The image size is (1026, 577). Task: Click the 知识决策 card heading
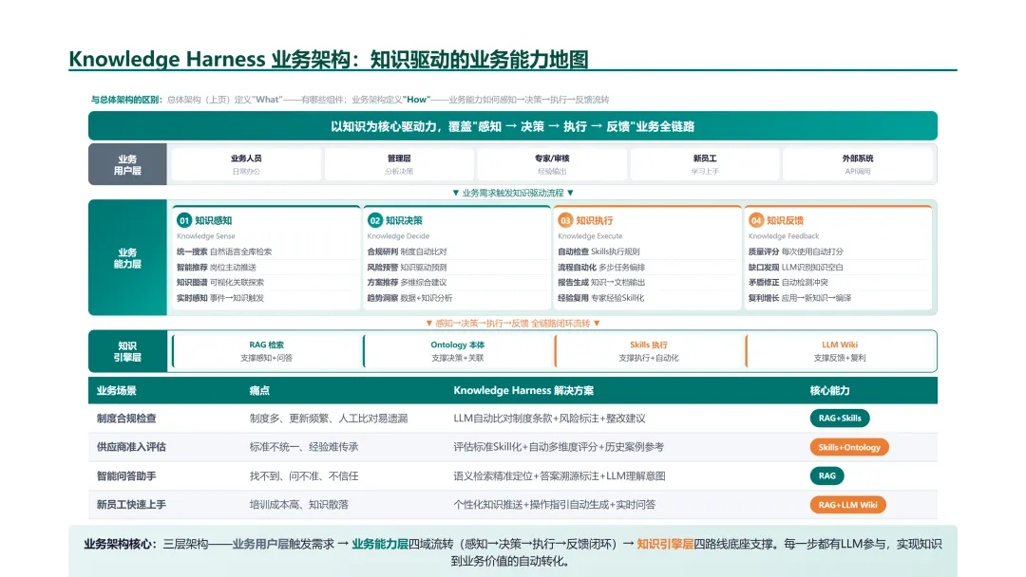pos(404,220)
